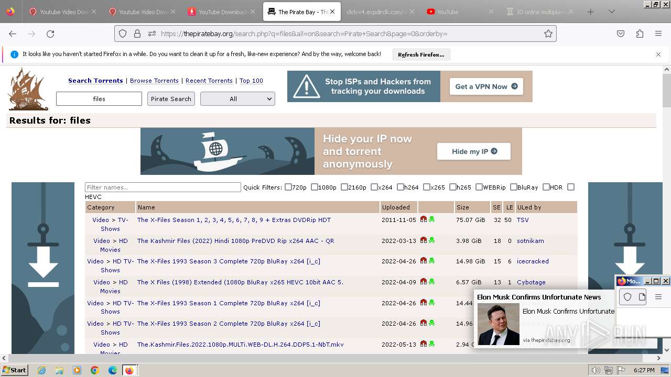
Task: Click Hide my IP button
Action: (x=474, y=151)
